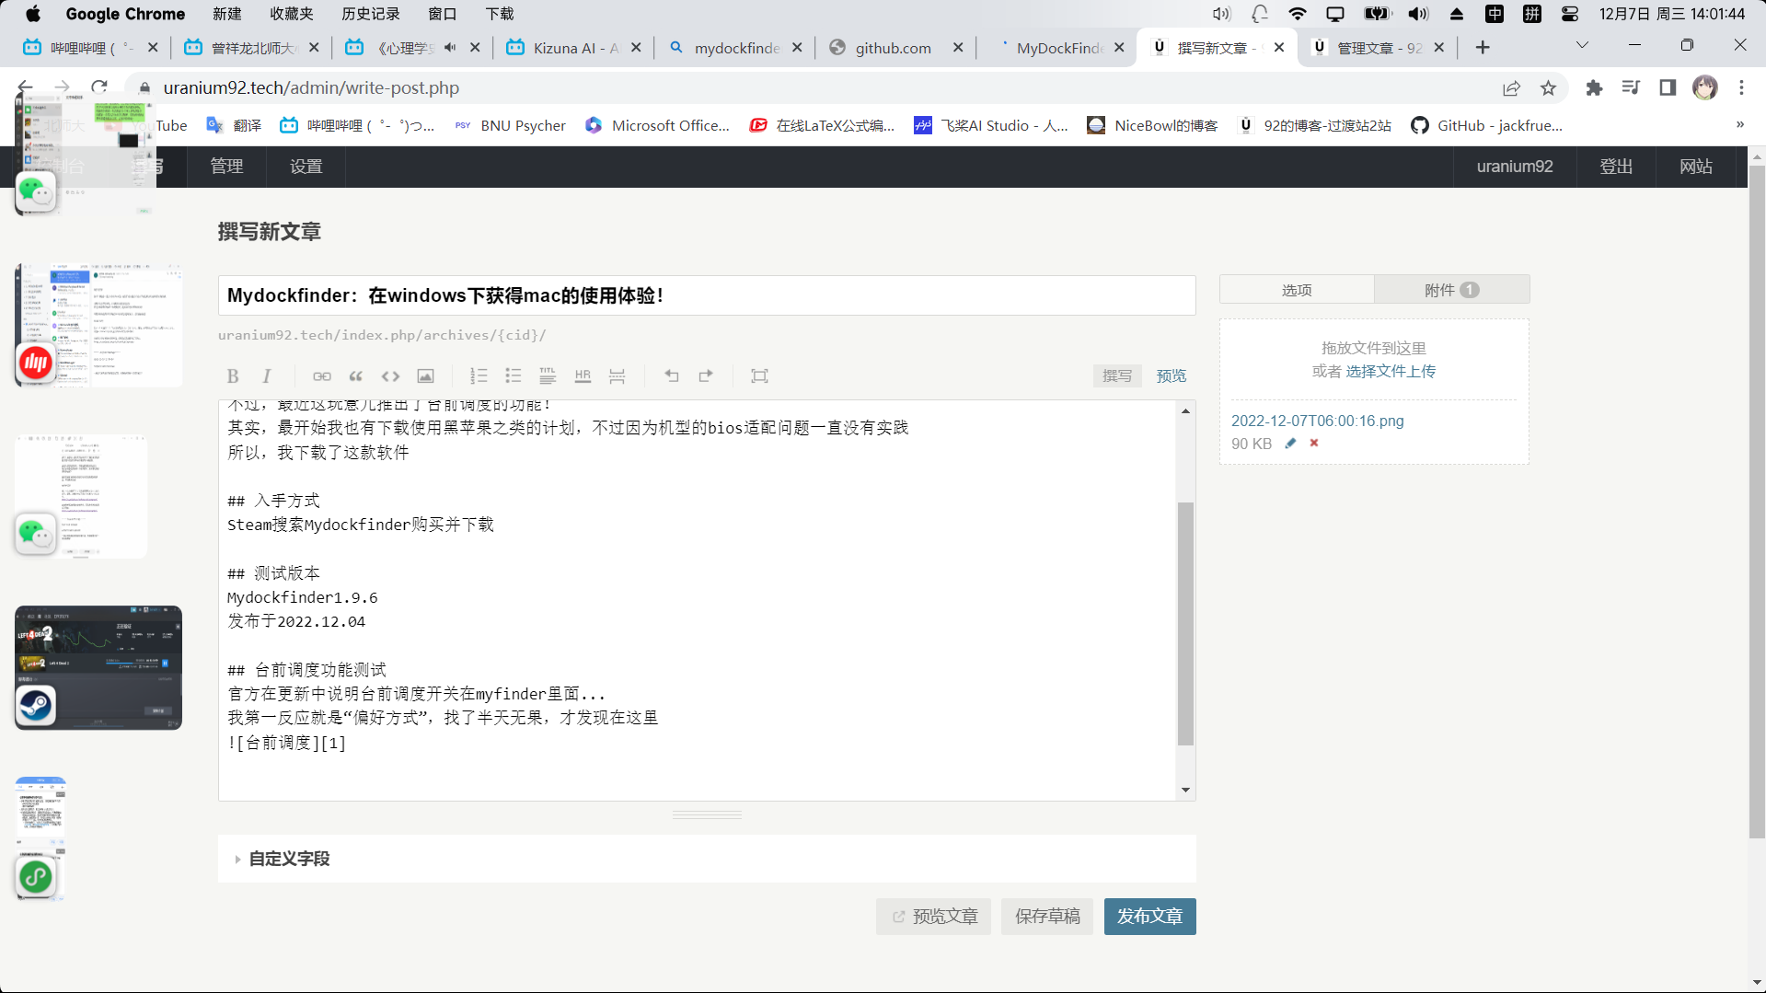The image size is (1766, 993).
Task: Open the Apple menu
Action: click(x=33, y=14)
